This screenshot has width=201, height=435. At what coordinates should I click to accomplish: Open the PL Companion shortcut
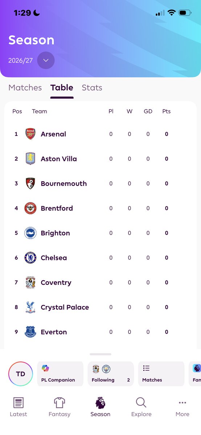pos(60,374)
